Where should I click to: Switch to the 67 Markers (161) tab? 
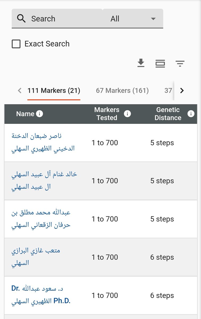pos(122,91)
